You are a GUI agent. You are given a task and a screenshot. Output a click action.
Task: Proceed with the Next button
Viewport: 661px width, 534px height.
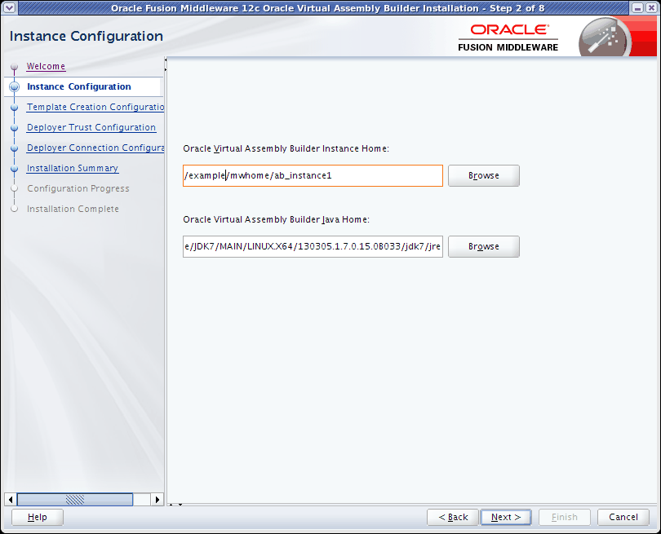coord(506,517)
